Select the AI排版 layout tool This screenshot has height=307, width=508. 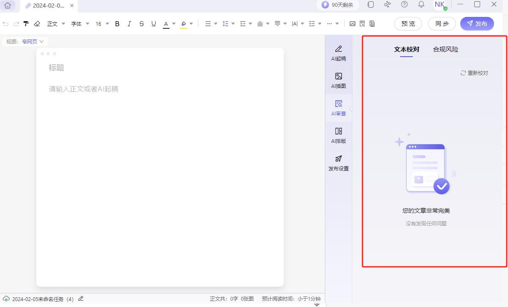[338, 135]
